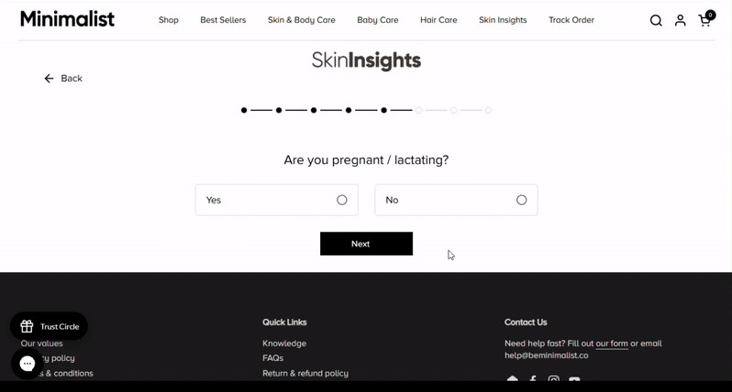Open the chat bubble widget
Screen dimensions: 732x392
(28, 364)
